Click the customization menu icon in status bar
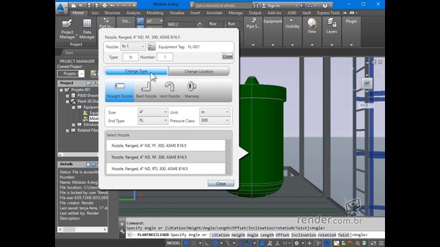 381,243
